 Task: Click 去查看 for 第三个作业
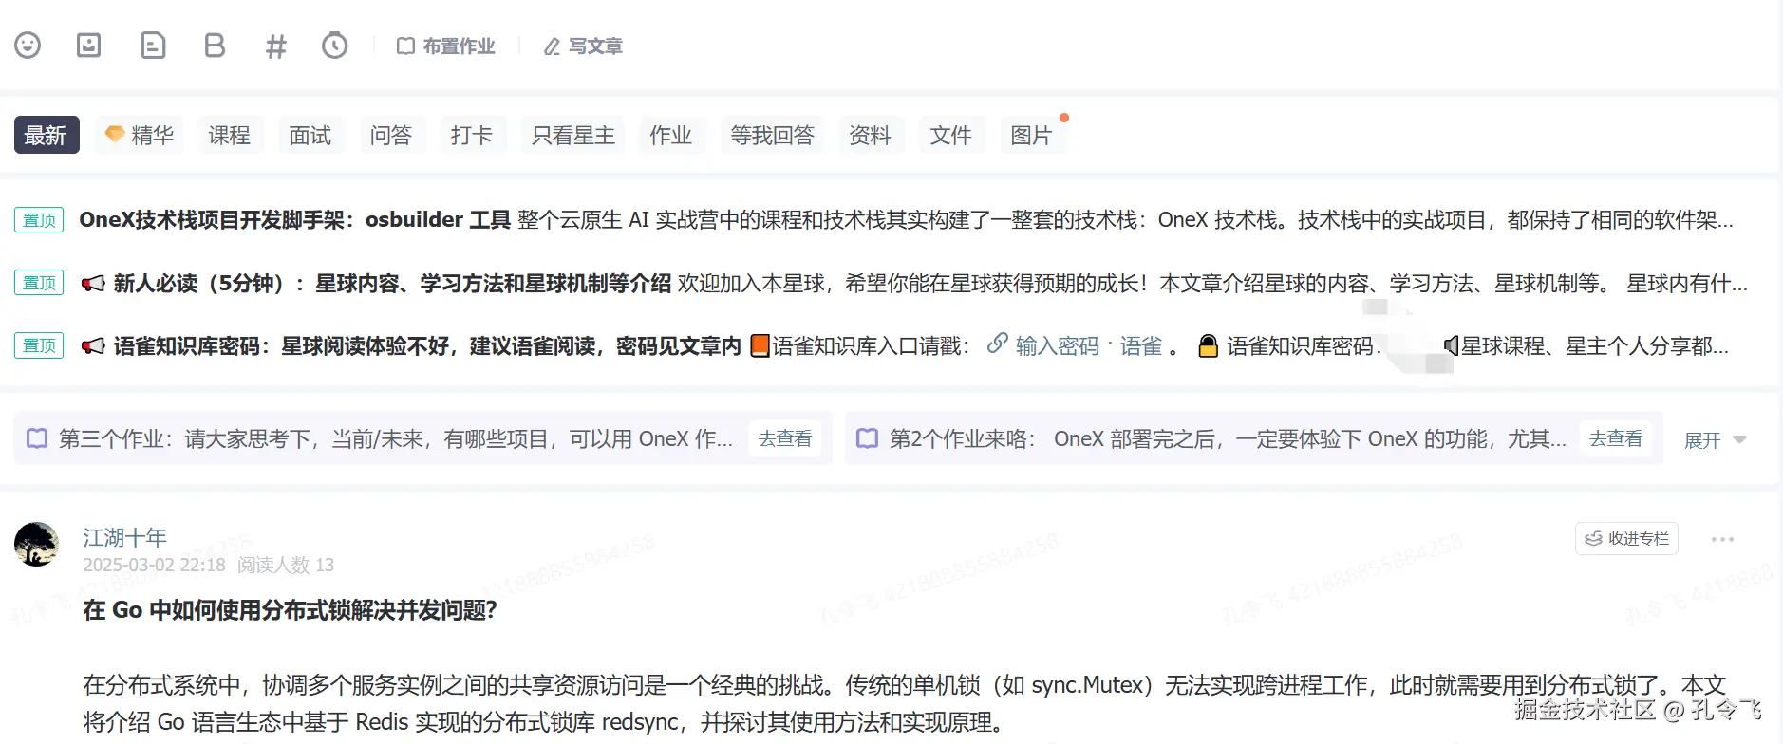(785, 438)
